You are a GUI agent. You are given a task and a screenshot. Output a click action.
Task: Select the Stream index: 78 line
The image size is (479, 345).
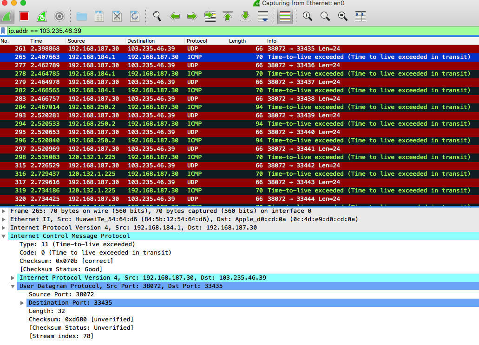[x=61, y=336]
